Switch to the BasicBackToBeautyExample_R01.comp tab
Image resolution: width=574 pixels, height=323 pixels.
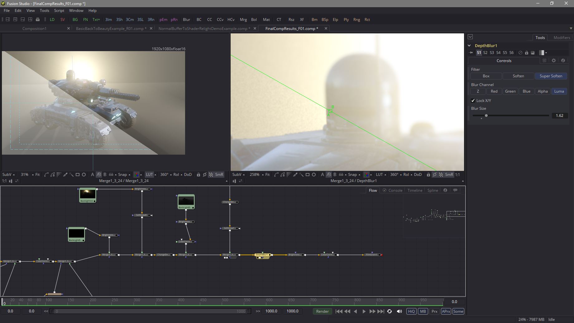click(110, 28)
